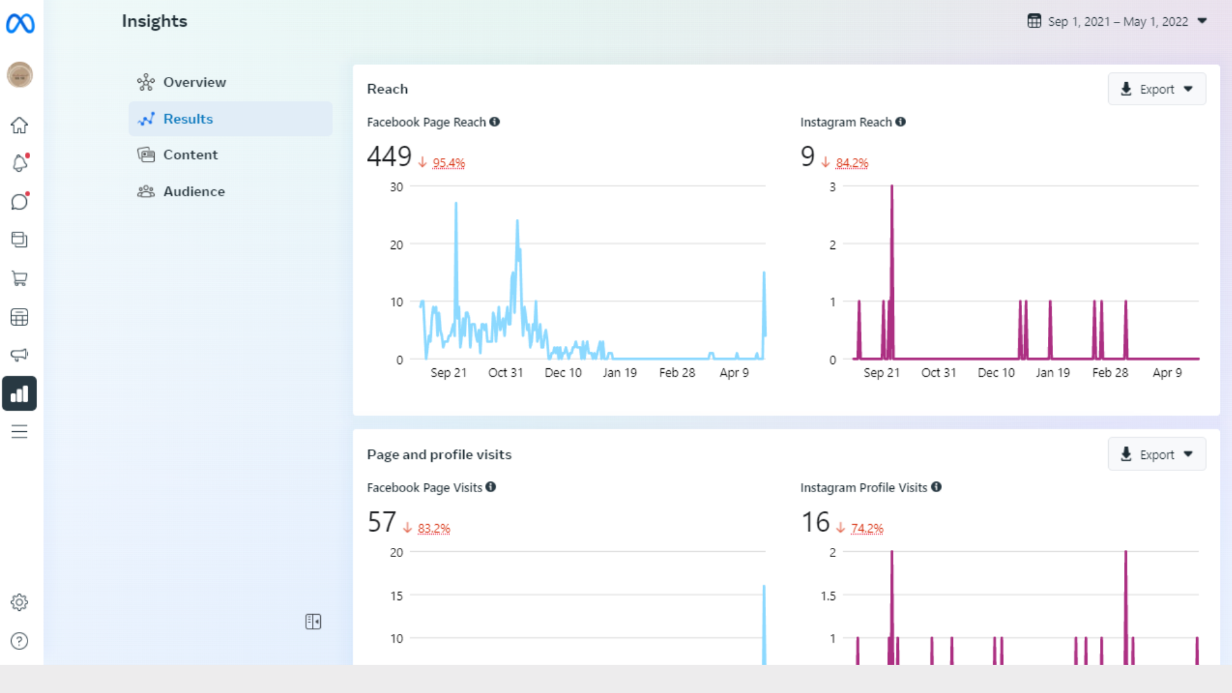Open the Ads megaphone icon

[x=19, y=355]
